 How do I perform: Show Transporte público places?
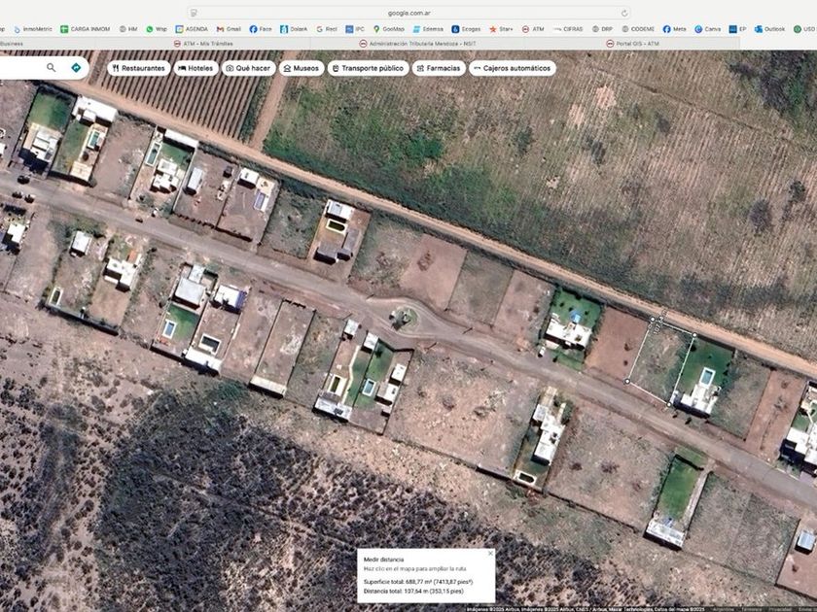(367, 68)
